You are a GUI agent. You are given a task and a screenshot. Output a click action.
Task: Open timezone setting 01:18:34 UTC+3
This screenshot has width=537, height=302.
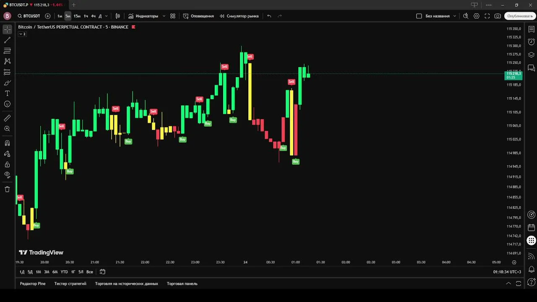[x=507, y=272]
